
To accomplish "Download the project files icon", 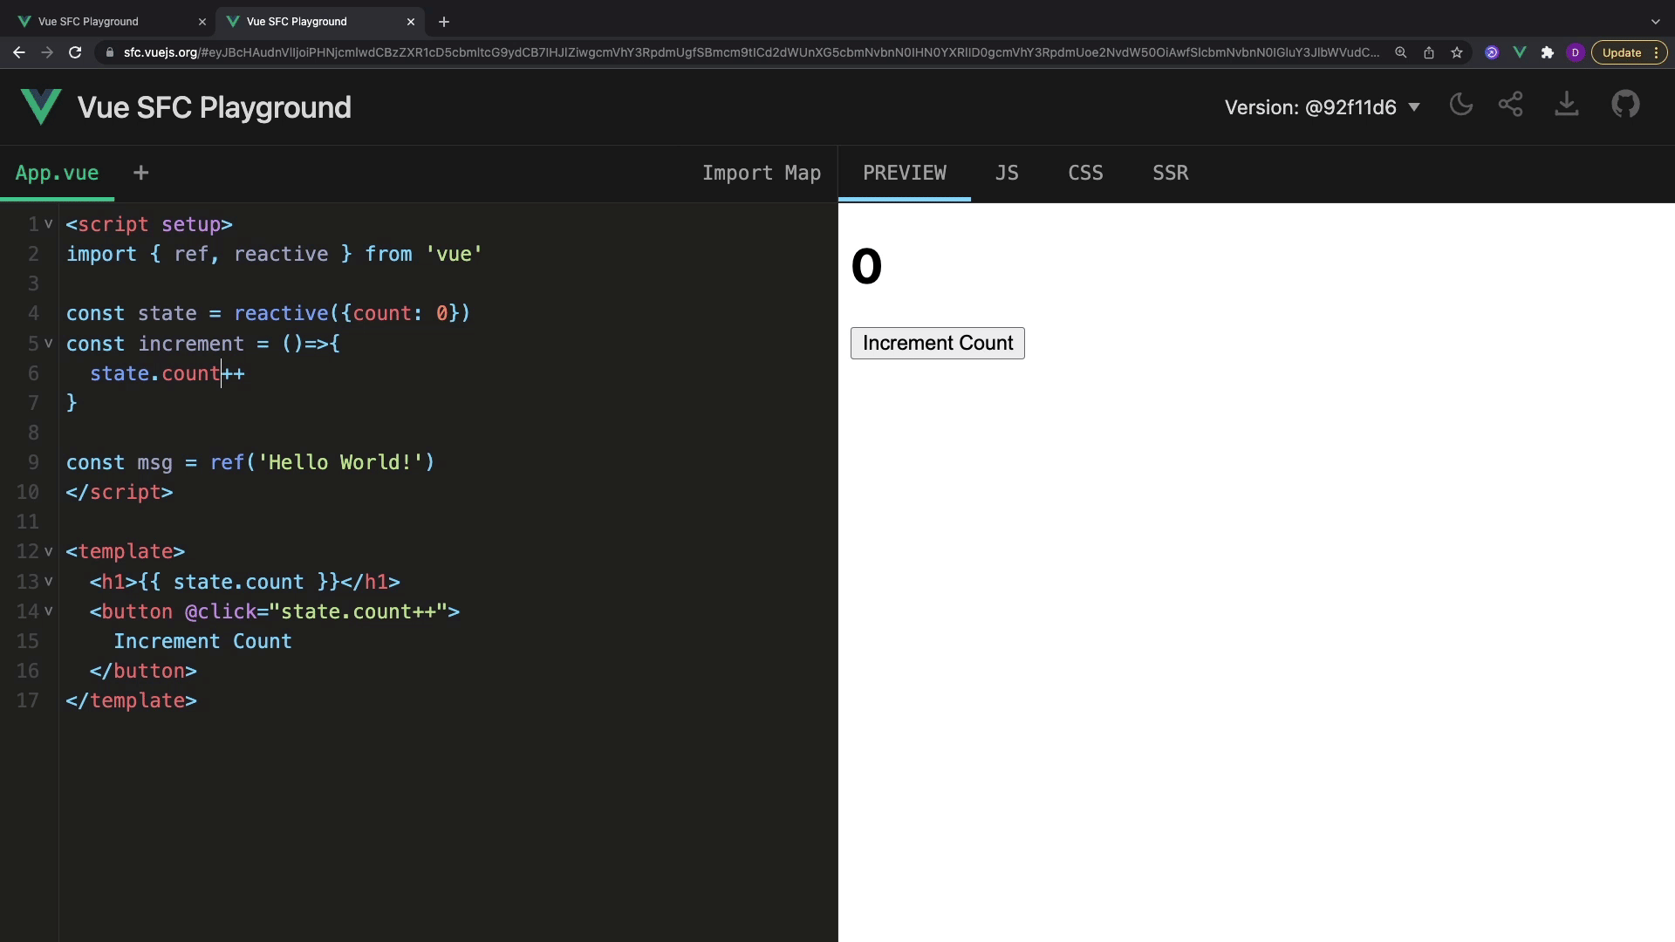I will pyautogui.click(x=1567, y=106).
